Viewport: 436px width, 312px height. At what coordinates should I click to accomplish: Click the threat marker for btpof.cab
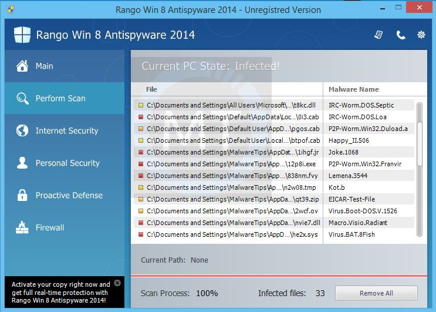pos(141,140)
